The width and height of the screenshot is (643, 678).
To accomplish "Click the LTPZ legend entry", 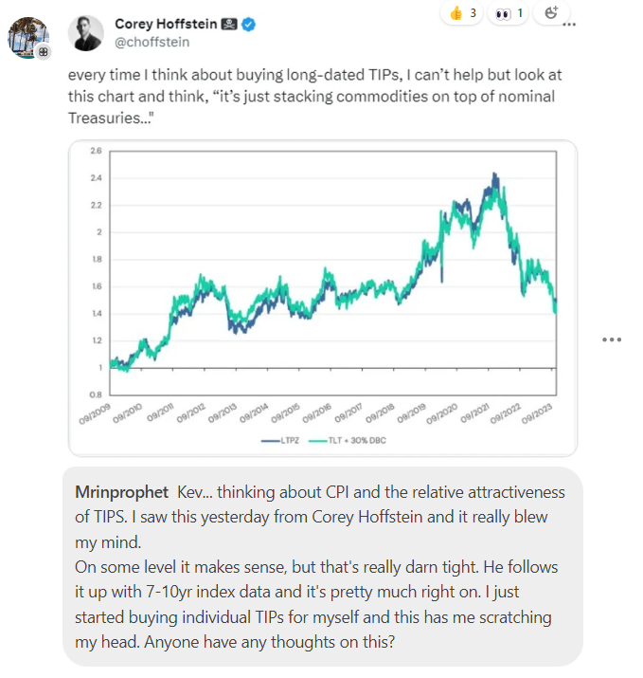I will (280, 440).
